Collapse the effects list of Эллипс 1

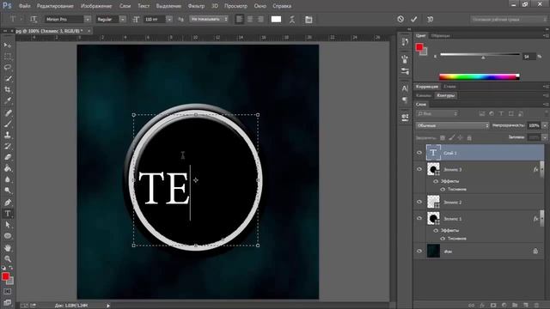click(542, 218)
